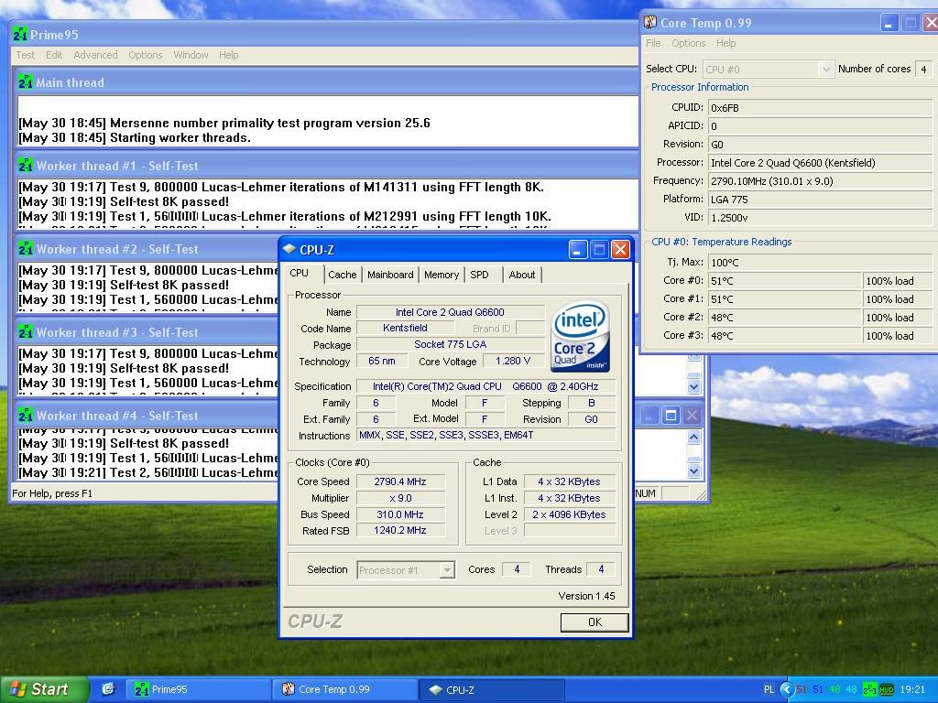The height and width of the screenshot is (703, 938).
Task: Click the Core Temp title bar icon
Action: tap(650, 23)
